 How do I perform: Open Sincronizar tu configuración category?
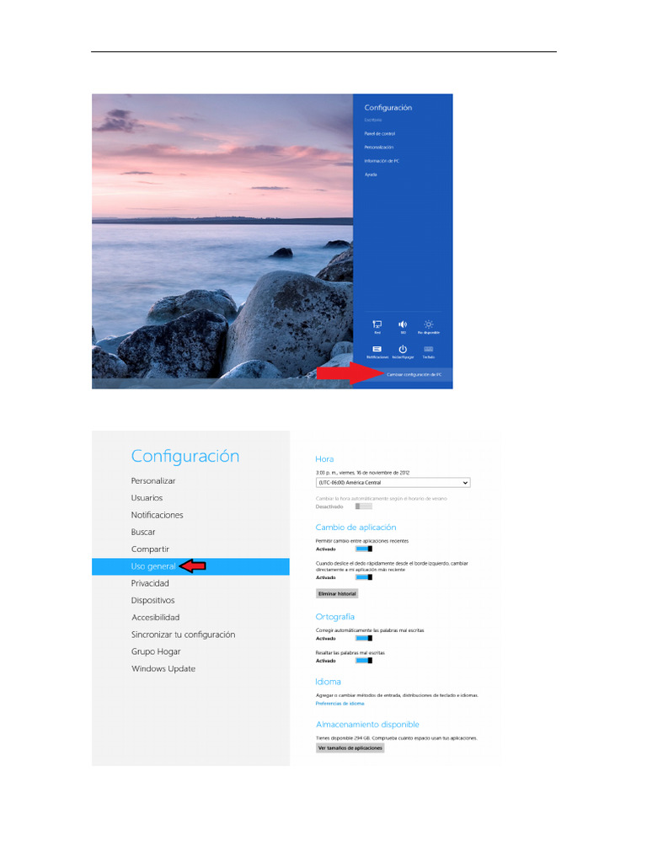point(183,635)
